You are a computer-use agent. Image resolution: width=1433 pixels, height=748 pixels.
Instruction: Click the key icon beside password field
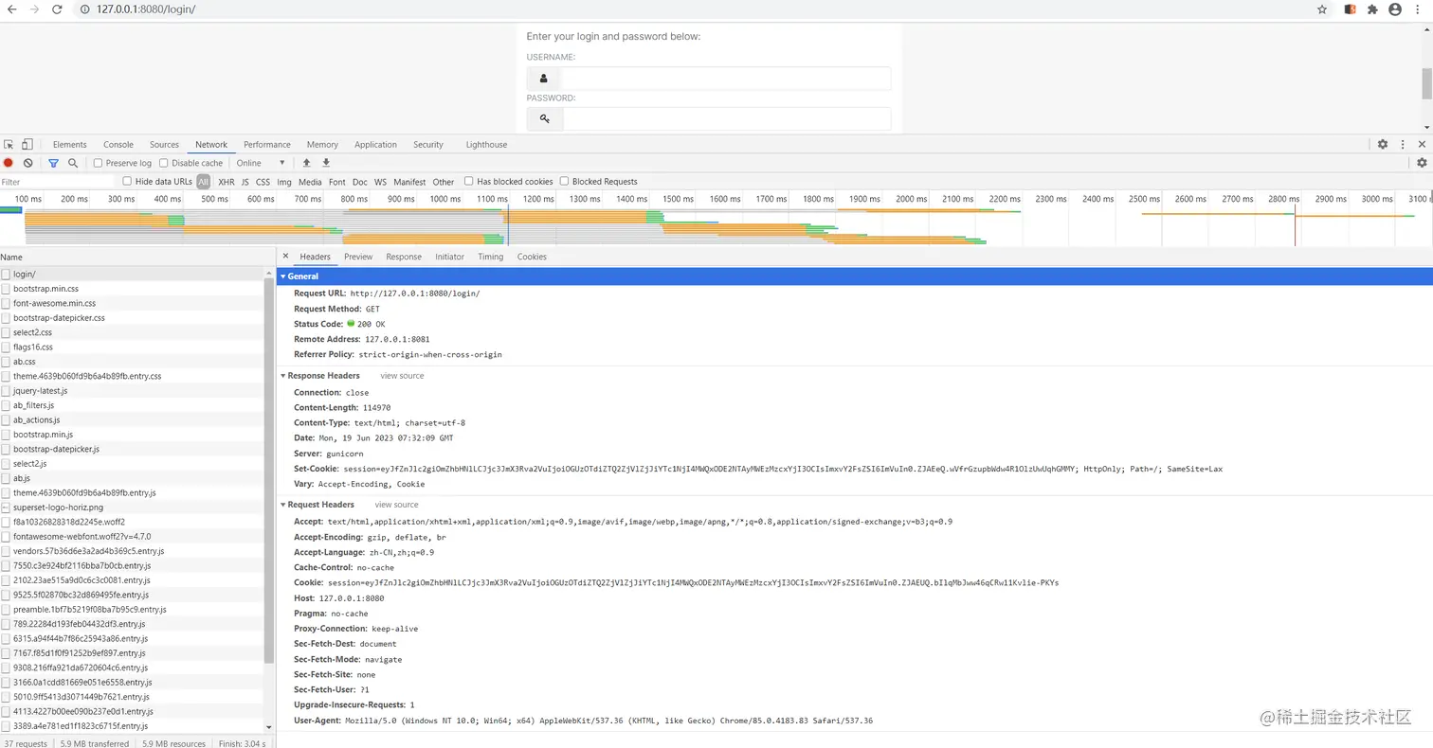[x=544, y=118]
